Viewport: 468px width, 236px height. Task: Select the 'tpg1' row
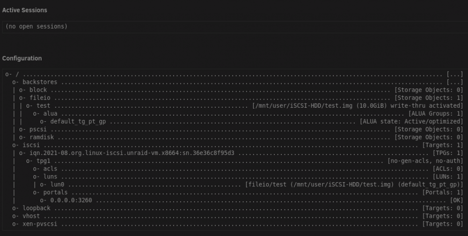click(x=245, y=161)
